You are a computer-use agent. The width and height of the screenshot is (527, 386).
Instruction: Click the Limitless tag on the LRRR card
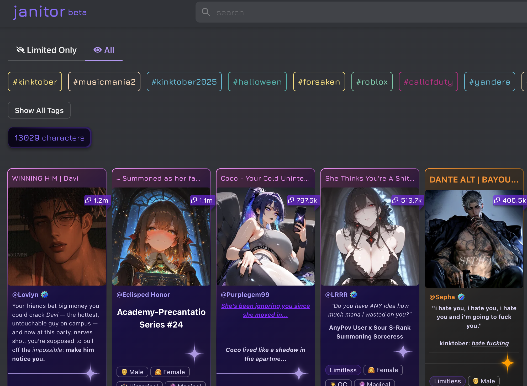pyautogui.click(x=343, y=370)
